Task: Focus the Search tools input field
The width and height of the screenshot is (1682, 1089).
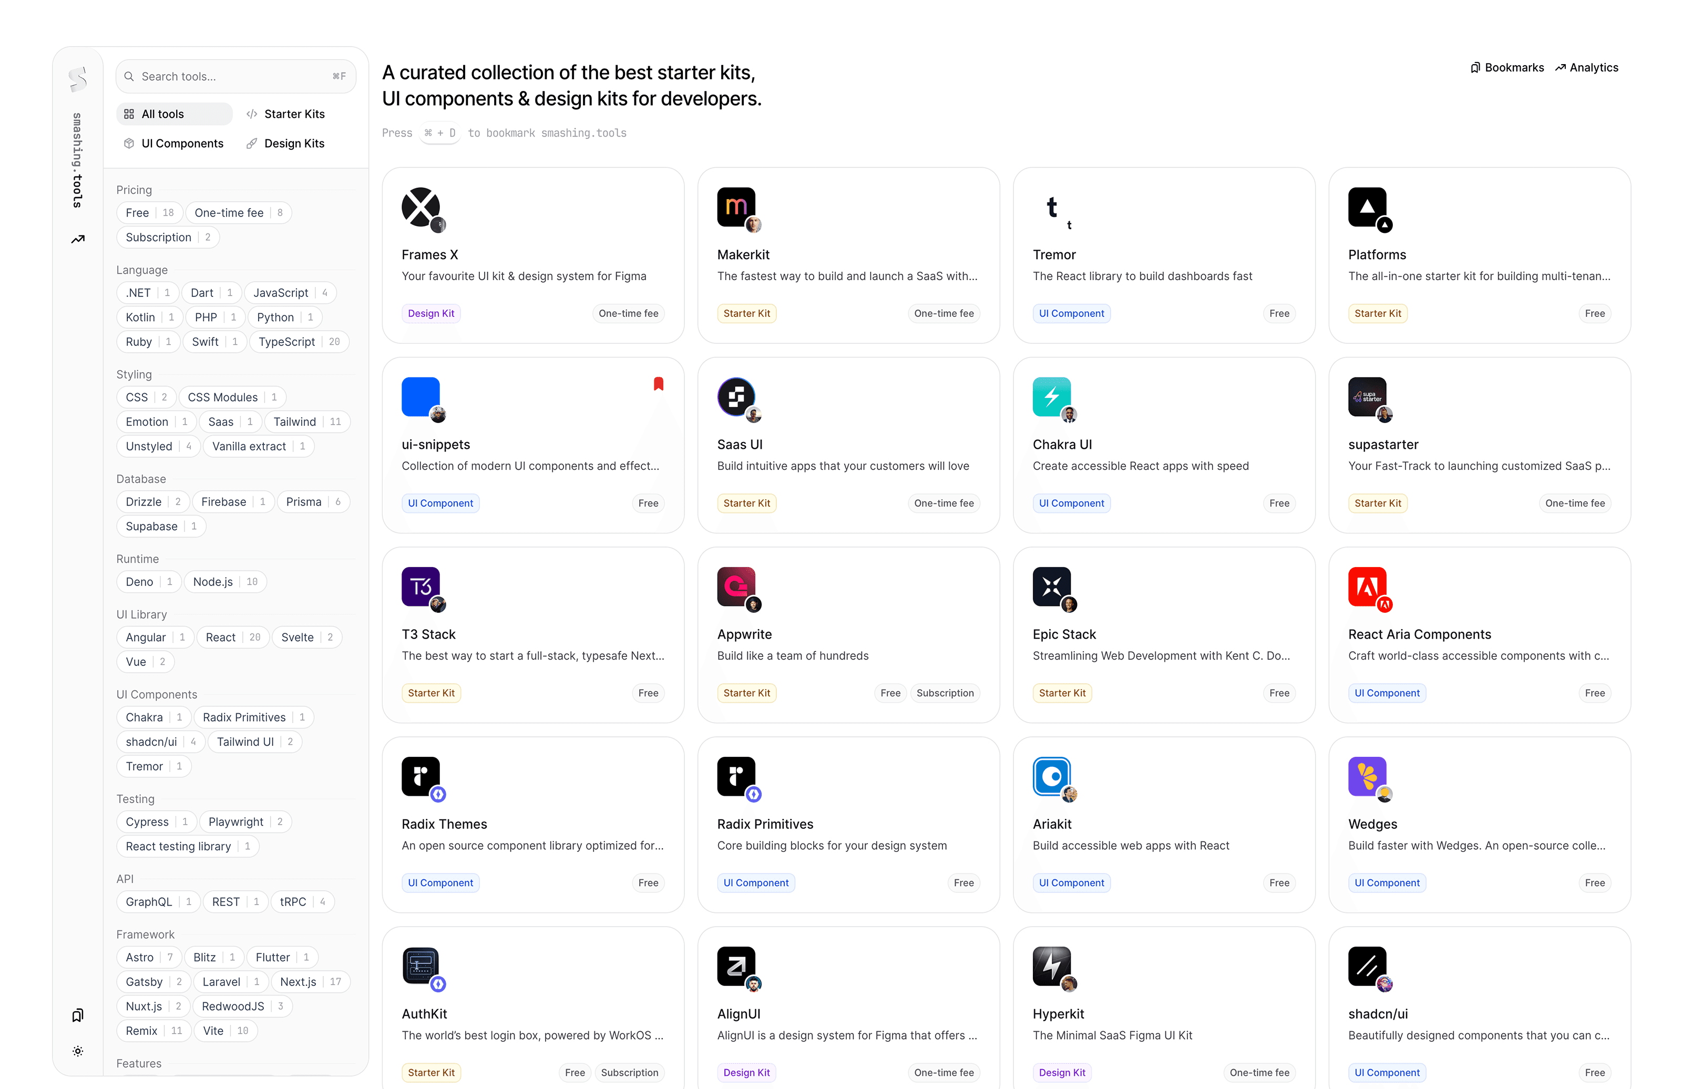Action: [236, 76]
